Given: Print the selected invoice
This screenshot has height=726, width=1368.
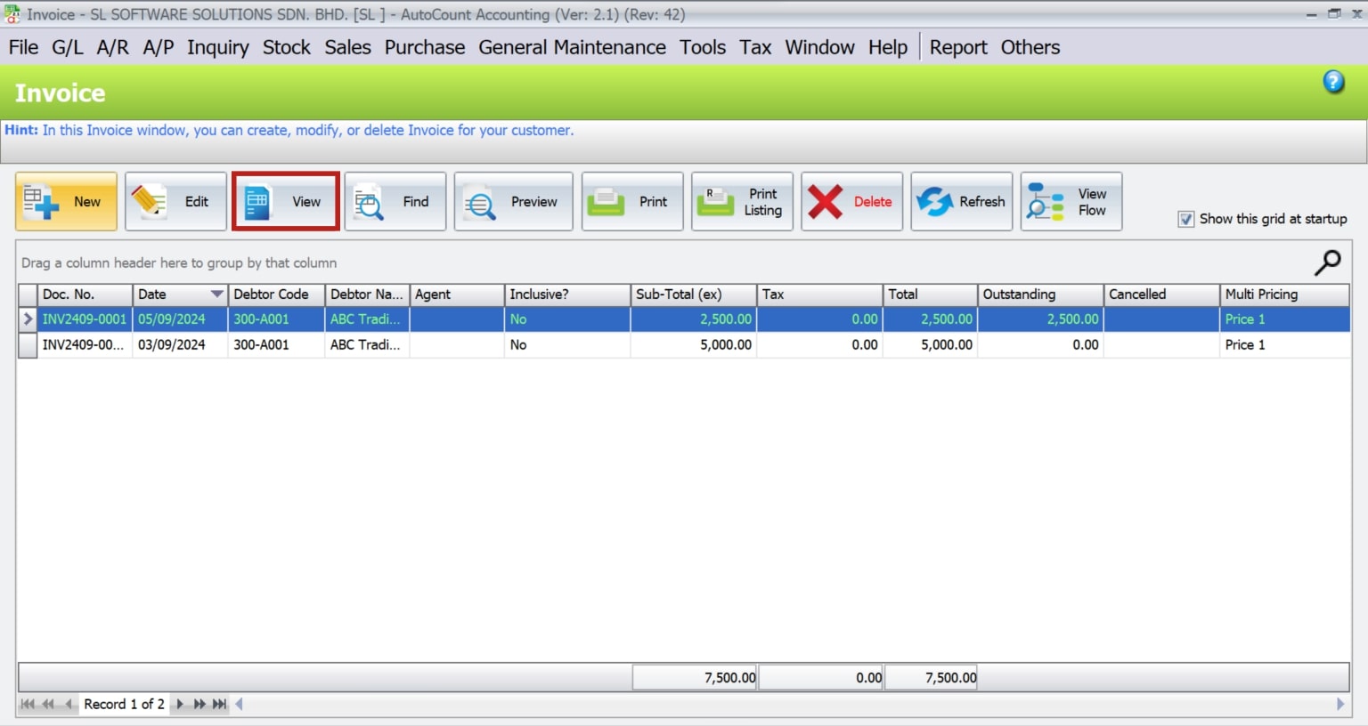Looking at the screenshot, I should [632, 201].
